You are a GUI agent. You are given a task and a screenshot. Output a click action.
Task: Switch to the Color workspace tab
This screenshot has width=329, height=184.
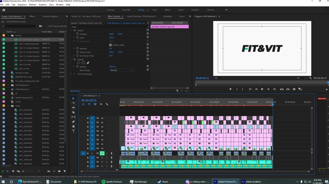[x=154, y=10]
